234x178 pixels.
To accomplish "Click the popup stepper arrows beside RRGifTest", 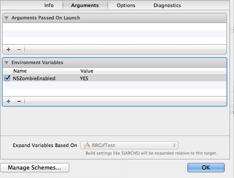I will 174,145.
